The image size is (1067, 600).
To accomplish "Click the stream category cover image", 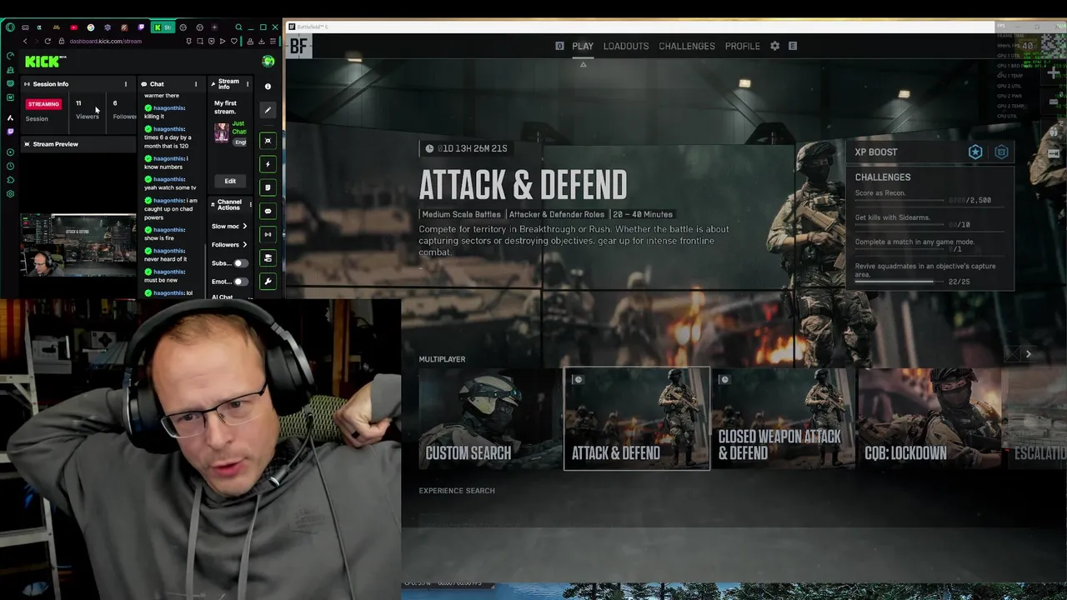I will [x=221, y=133].
